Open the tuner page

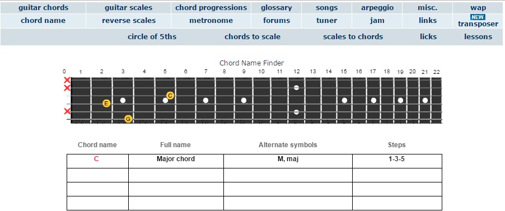coord(326,21)
